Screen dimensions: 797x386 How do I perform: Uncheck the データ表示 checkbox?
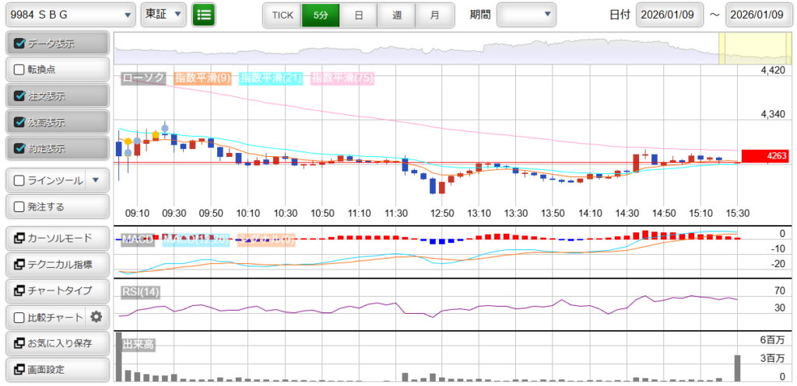coord(20,43)
